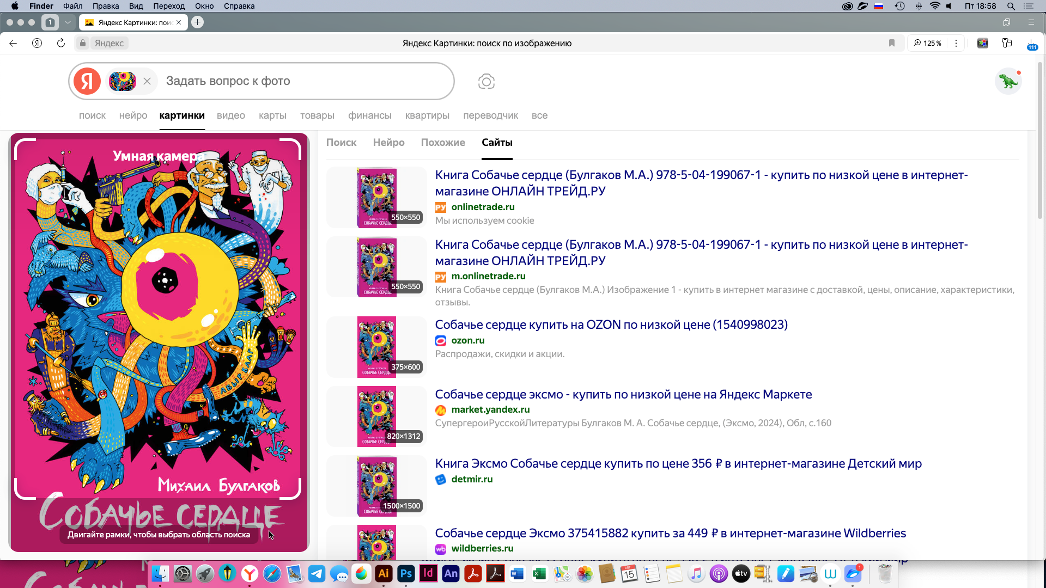Open the Yandex logo home button
Screen dimensions: 1046x588
87,81
